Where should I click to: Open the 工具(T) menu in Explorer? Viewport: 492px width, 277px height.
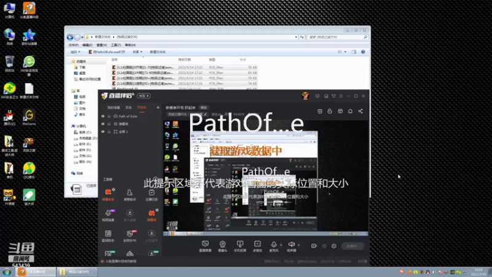click(116, 45)
